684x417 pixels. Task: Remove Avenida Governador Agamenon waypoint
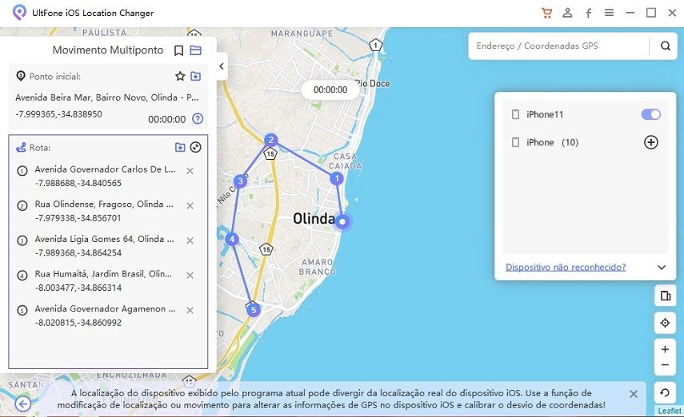(190, 310)
